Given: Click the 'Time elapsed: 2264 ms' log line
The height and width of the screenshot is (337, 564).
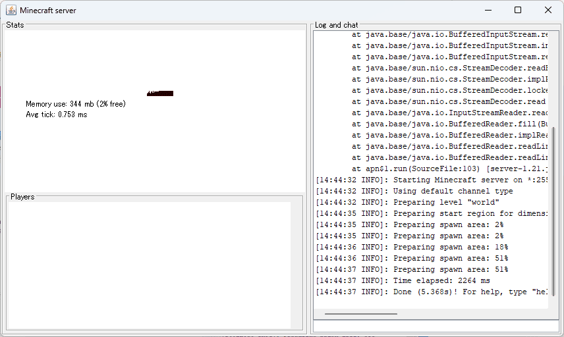Looking at the screenshot, I should point(403,280).
